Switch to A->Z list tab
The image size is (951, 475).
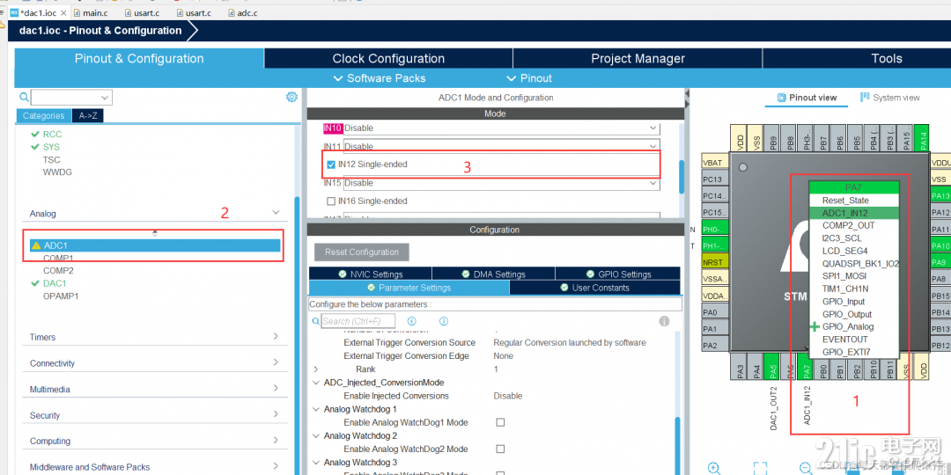88,116
